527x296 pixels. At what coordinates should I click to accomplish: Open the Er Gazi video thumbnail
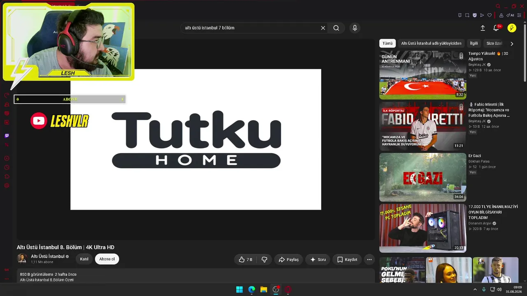(x=423, y=177)
